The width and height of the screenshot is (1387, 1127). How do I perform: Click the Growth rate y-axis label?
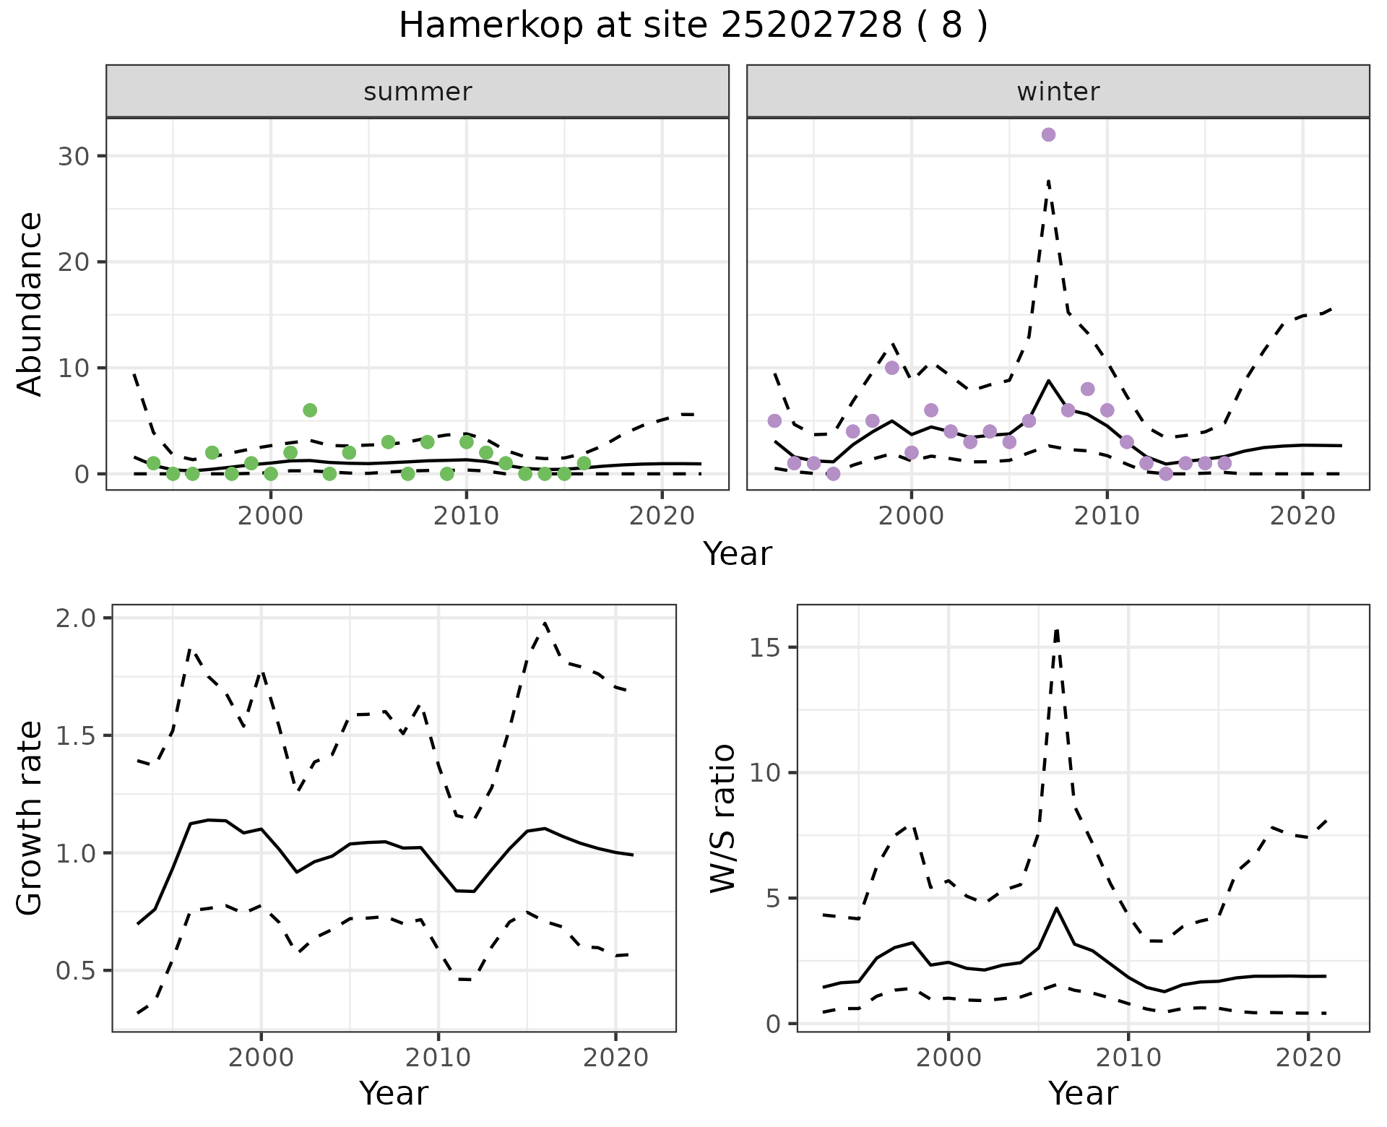coord(30,818)
